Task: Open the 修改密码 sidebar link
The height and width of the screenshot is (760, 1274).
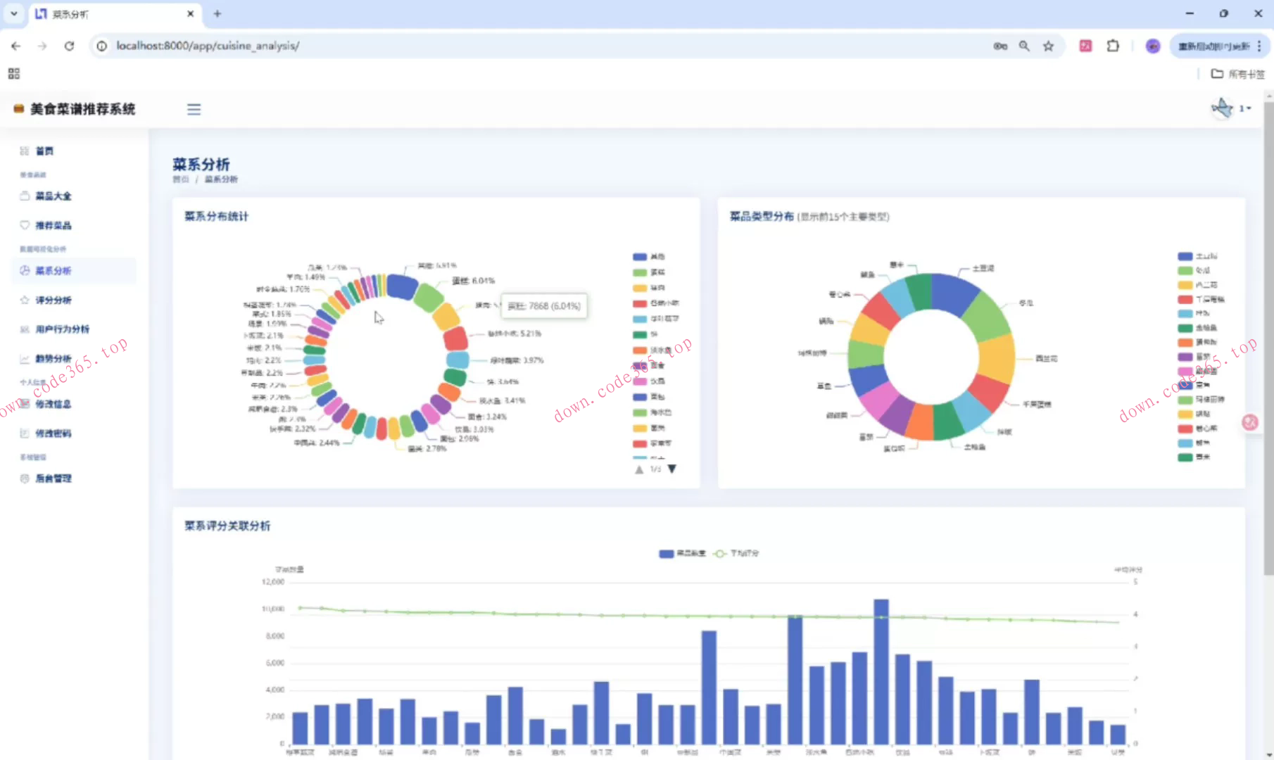Action: [x=53, y=433]
